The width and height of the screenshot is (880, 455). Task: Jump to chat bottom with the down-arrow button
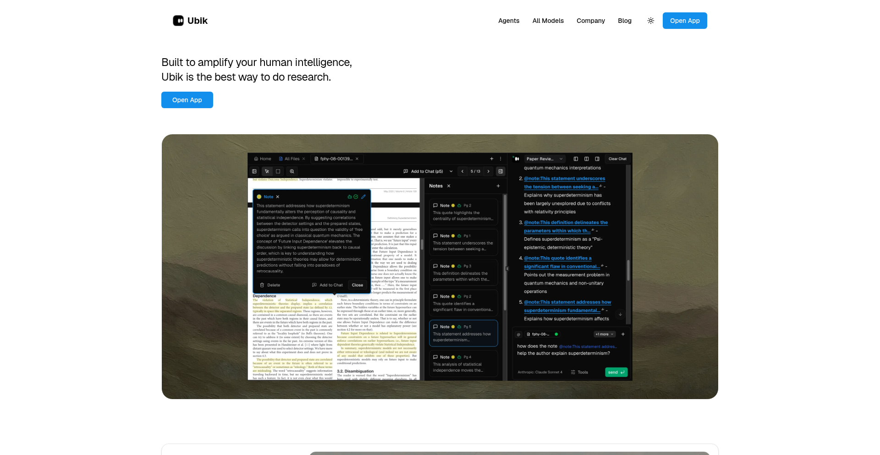[620, 314]
